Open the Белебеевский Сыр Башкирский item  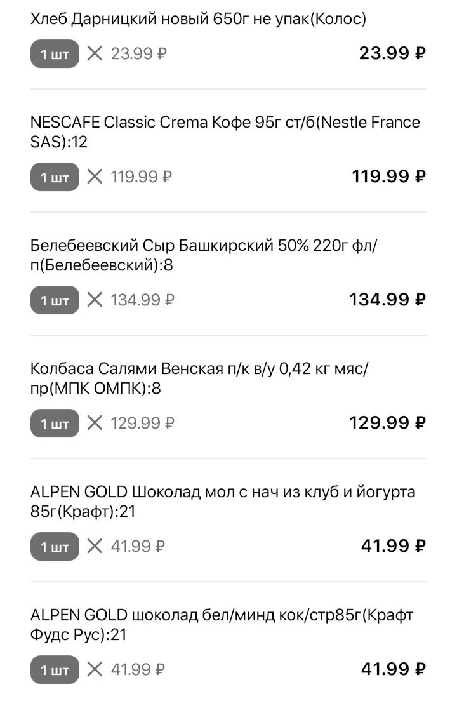tap(204, 255)
